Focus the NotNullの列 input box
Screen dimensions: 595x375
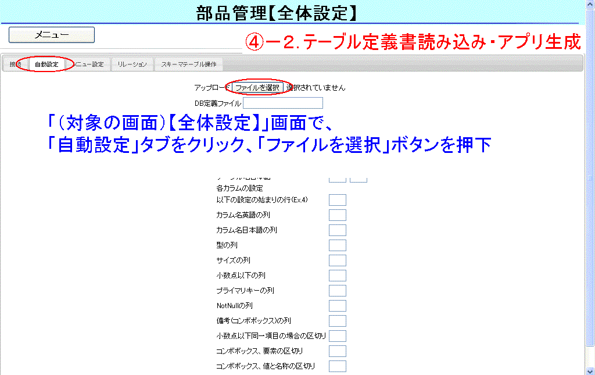[337, 306]
